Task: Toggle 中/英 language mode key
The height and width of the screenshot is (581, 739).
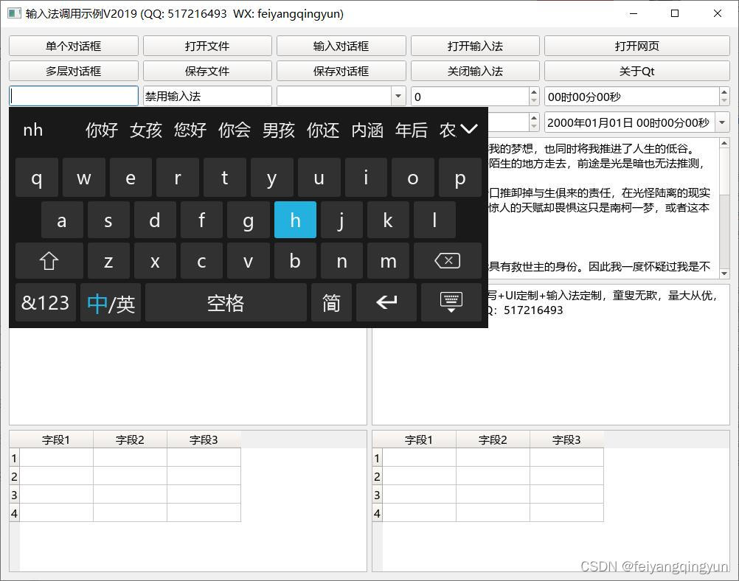Action: [111, 302]
